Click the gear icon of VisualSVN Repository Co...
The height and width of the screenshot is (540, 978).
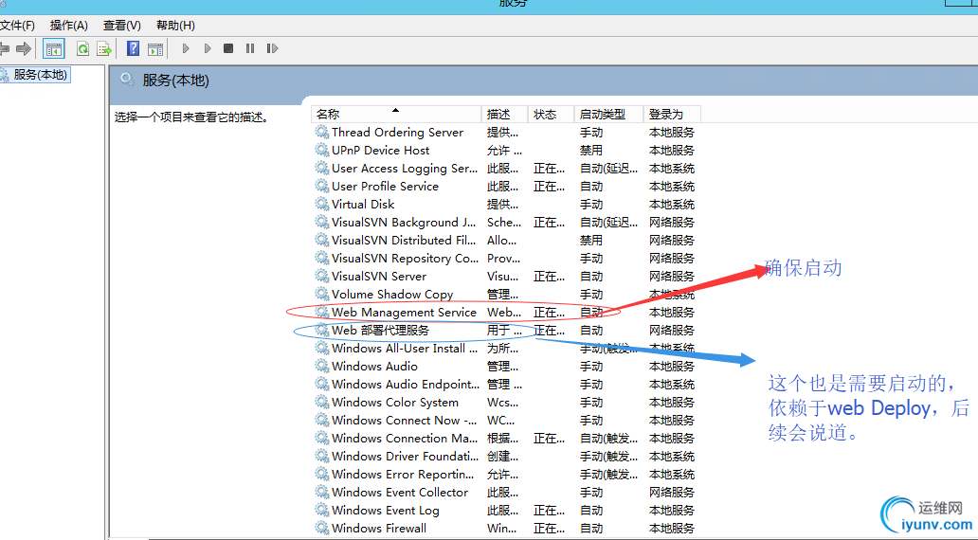[322, 258]
